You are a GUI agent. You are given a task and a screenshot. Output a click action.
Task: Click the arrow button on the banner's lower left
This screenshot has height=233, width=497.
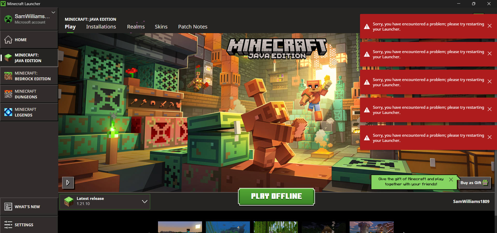68,183
